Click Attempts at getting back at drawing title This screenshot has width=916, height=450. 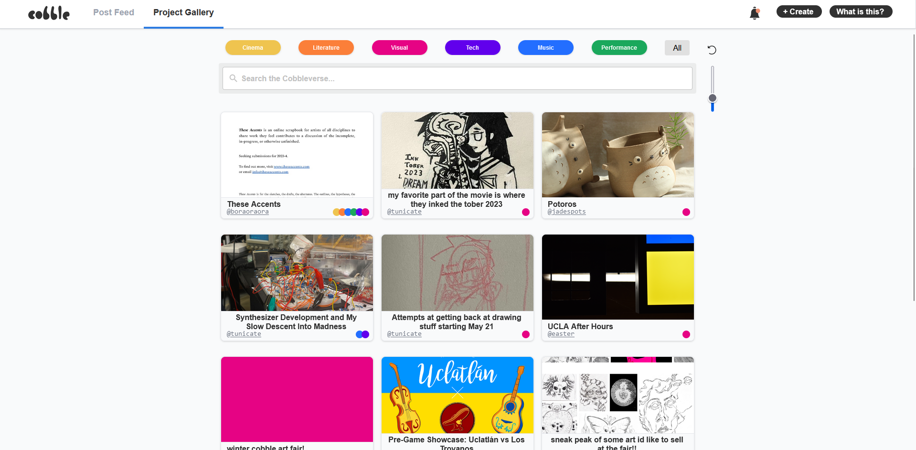tap(457, 322)
